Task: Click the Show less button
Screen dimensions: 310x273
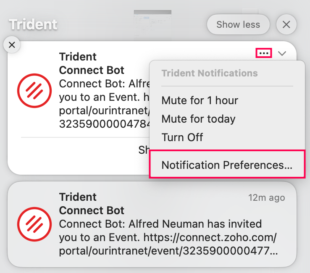Action: coord(238,24)
